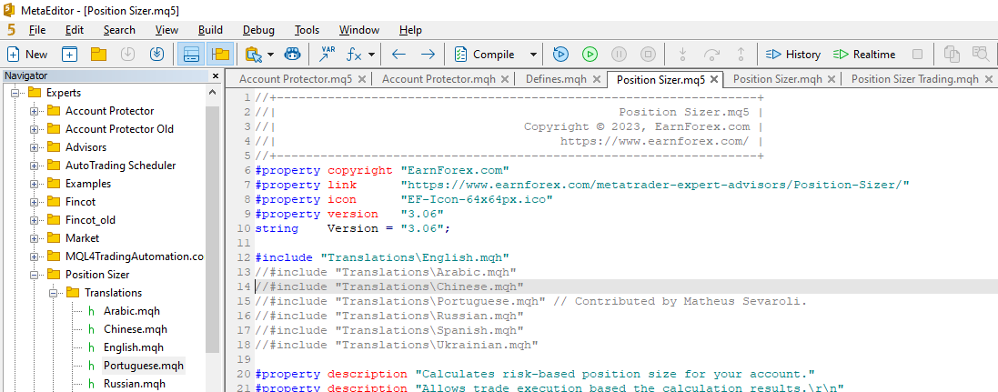The image size is (998, 392).
Task: Click the Navigator vertical scrollbar
Action: 213,227
